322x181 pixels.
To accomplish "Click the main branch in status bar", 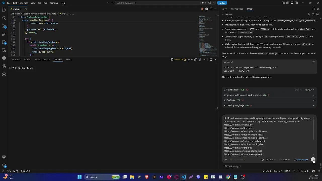I will point(11,171).
